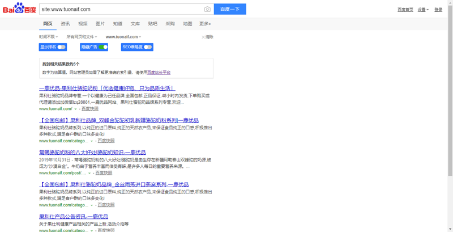Open 时间不限 time filter dropdown
The height and width of the screenshot is (232, 453).
[49, 37]
